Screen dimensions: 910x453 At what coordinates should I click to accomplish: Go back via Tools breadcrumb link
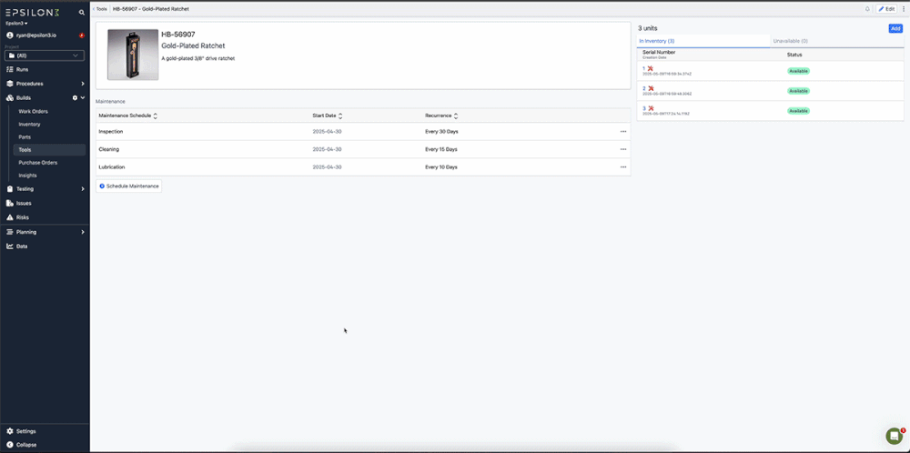[100, 9]
